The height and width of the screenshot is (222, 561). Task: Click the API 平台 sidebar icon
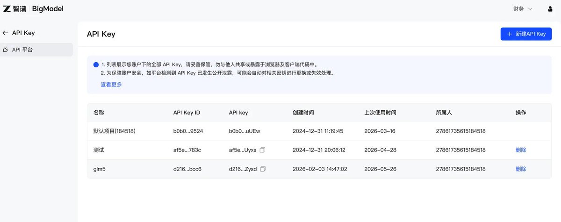click(x=6, y=50)
